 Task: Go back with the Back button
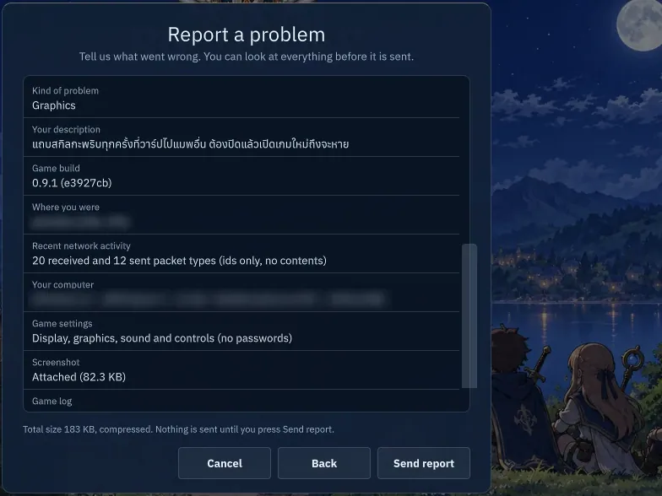point(324,463)
